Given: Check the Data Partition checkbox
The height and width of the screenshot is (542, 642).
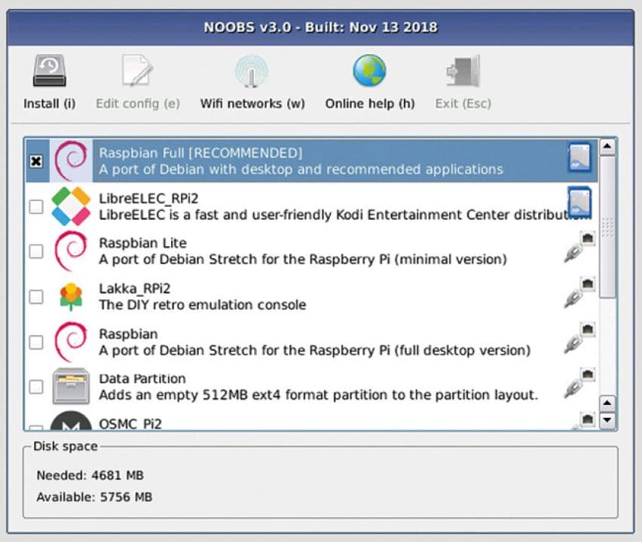Looking at the screenshot, I should (x=35, y=387).
